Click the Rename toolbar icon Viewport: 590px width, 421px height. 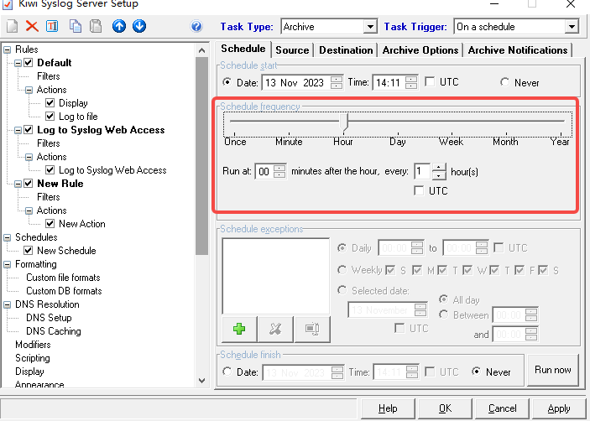pos(52,26)
